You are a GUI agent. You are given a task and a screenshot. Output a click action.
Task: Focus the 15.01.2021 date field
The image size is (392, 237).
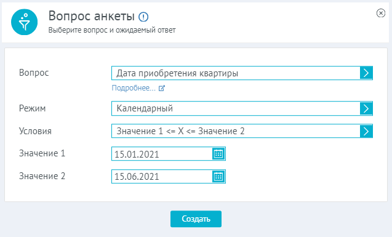[162, 154]
